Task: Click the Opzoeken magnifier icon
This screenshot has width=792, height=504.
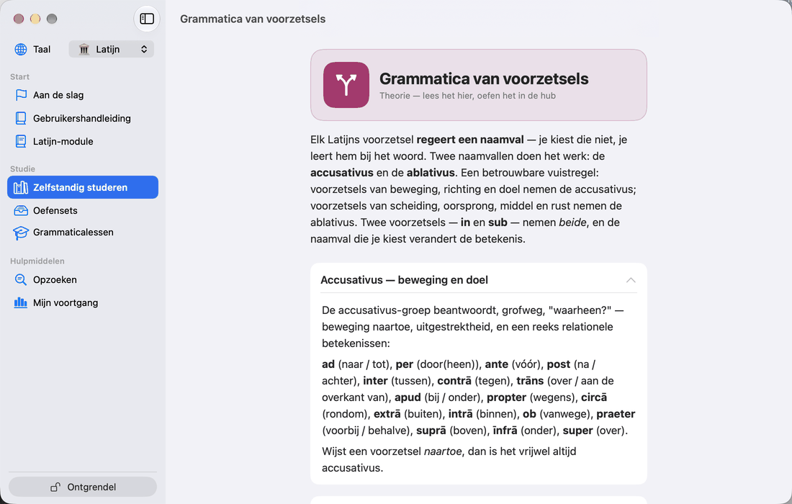Action: tap(21, 280)
